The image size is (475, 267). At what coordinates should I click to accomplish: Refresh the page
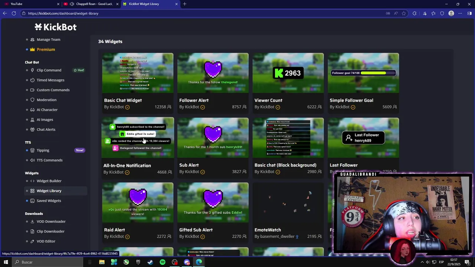point(14,13)
